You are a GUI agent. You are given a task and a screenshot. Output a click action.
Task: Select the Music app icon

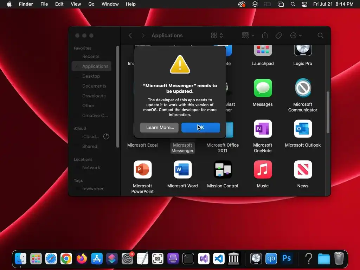[263, 169]
